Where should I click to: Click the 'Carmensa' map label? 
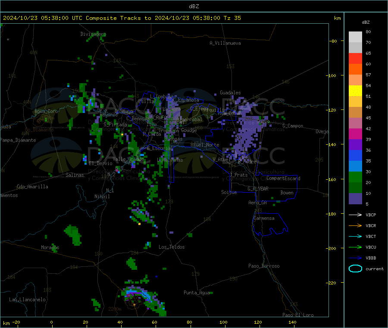[264, 218]
